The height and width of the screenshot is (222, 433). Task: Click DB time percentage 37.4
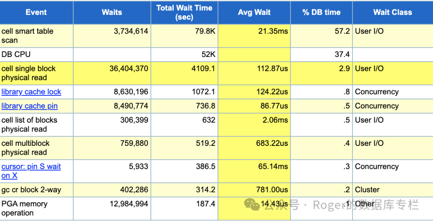(x=342, y=54)
